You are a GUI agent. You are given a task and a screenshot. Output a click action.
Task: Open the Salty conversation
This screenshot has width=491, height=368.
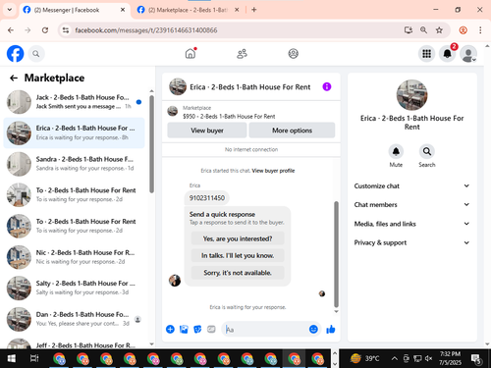(75, 288)
